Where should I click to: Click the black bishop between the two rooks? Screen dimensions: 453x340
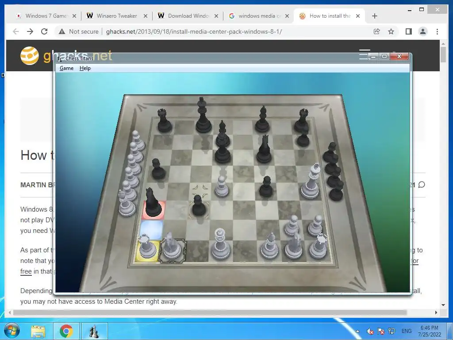[x=262, y=120]
